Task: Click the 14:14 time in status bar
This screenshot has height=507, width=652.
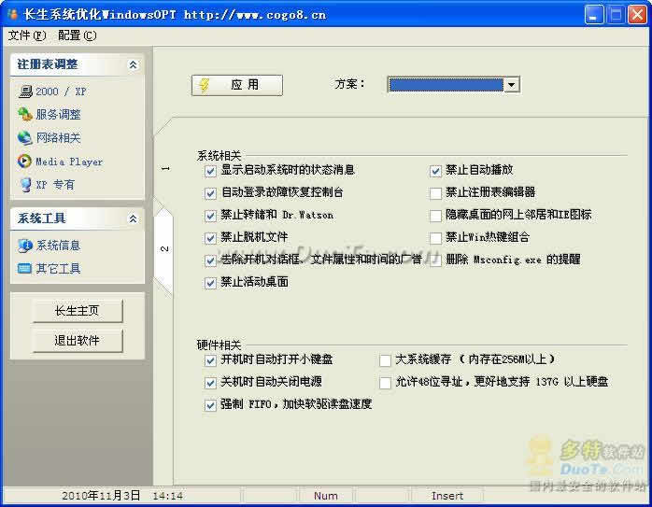Action: (x=167, y=496)
